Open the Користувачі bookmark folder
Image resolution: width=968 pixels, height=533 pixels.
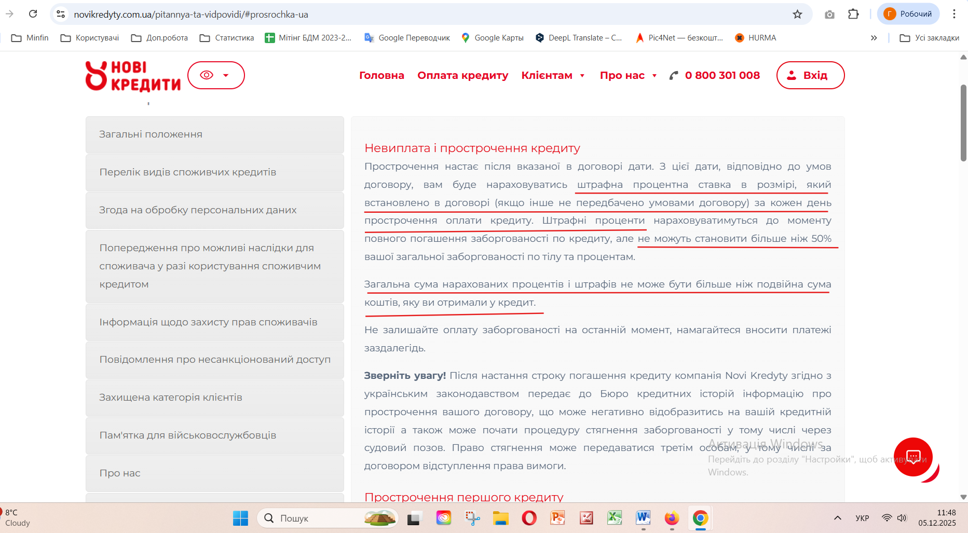pyautogui.click(x=90, y=38)
